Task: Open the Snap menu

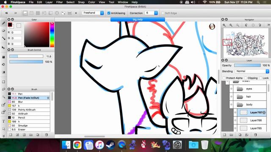Action: click(81, 2)
